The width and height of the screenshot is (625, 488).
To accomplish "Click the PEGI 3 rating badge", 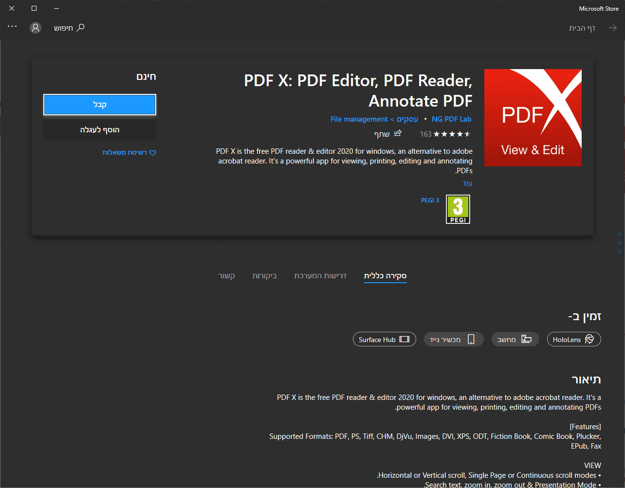I will (458, 209).
